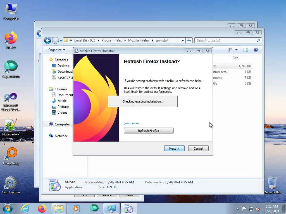Cancel the Firefox uninstall wizard

click(x=198, y=149)
